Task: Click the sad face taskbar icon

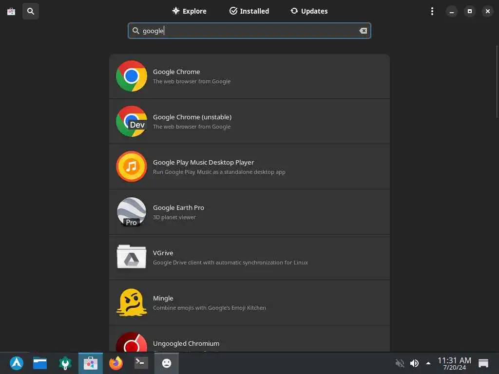Action: coord(167,363)
